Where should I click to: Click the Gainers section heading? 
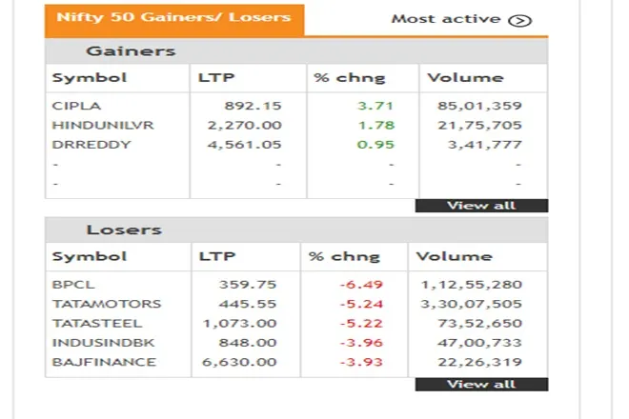[x=131, y=51]
